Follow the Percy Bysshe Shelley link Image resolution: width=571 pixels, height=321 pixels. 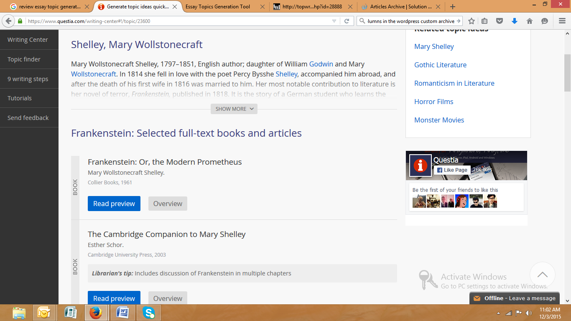pyautogui.click(x=286, y=74)
